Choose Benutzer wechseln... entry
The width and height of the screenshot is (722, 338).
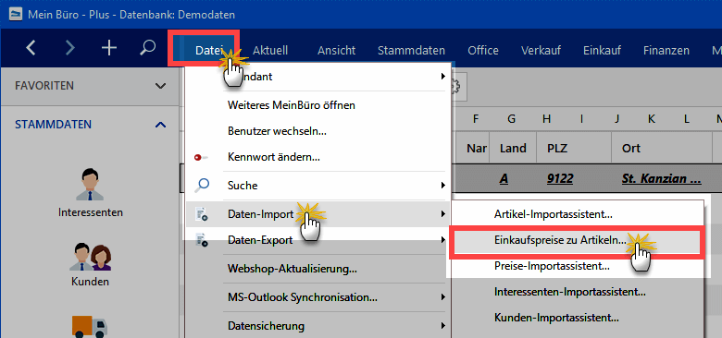(318, 131)
